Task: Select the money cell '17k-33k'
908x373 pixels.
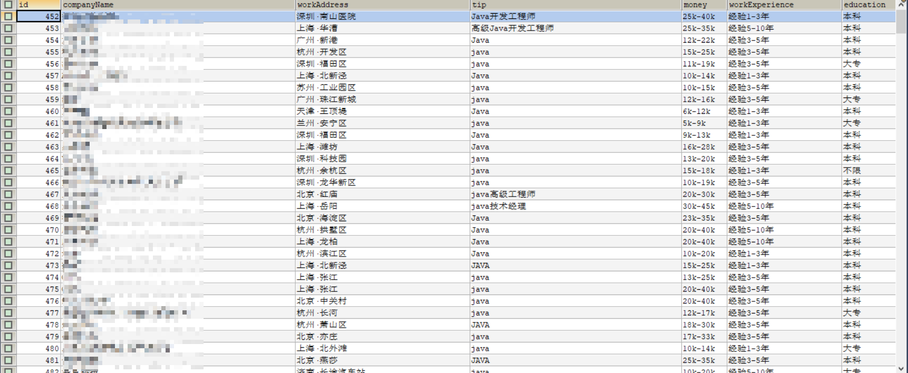Action: pos(704,336)
